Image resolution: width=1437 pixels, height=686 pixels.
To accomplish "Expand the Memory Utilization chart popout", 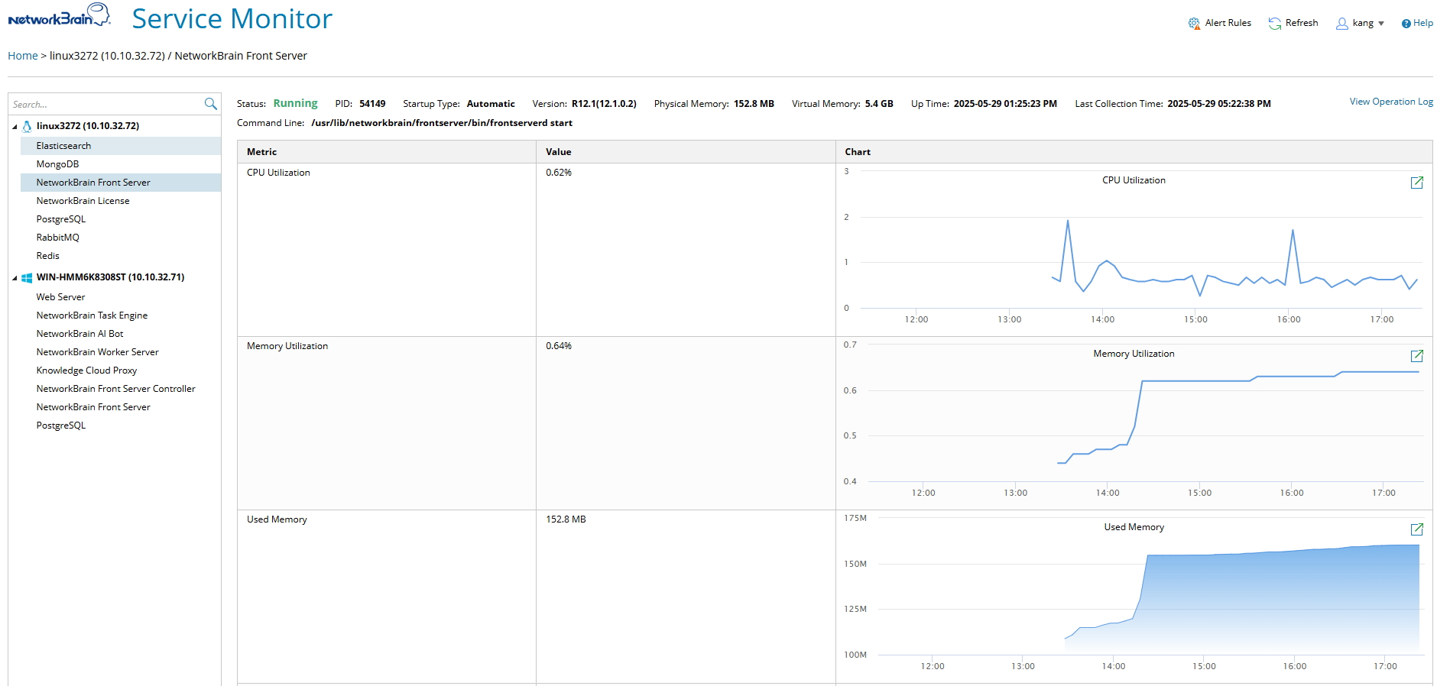I will pyautogui.click(x=1416, y=356).
